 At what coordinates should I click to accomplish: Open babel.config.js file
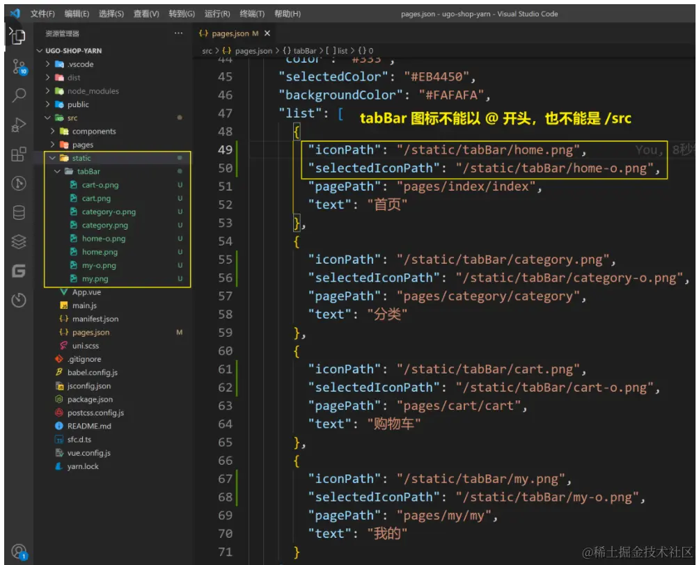(x=93, y=372)
